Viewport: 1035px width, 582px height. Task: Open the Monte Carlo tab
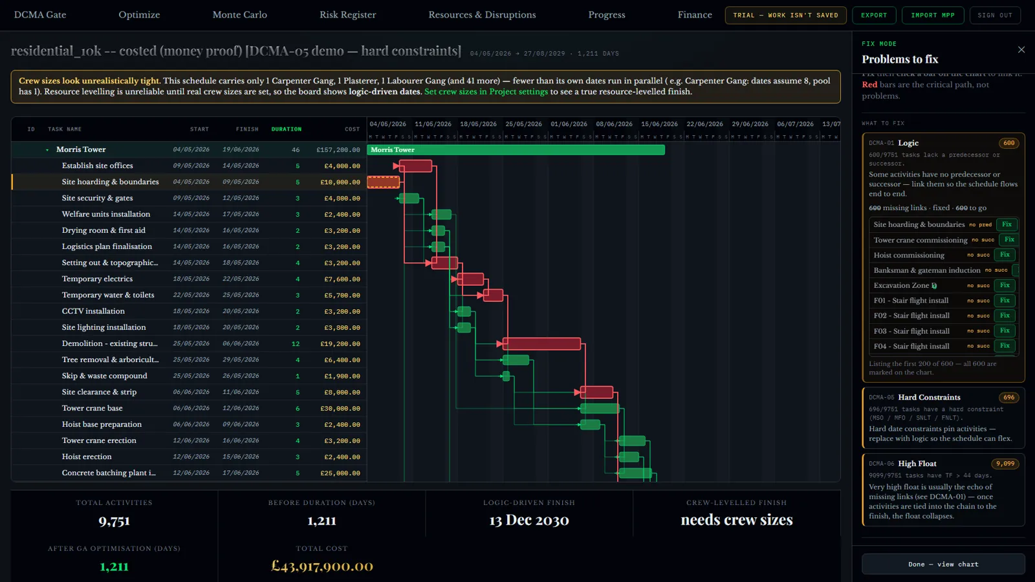(239, 15)
